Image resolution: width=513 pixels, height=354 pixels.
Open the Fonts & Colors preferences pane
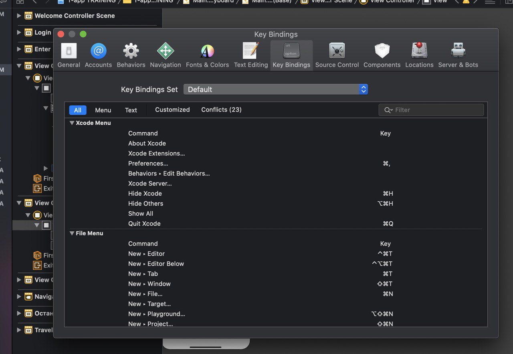tap(207, 55)
